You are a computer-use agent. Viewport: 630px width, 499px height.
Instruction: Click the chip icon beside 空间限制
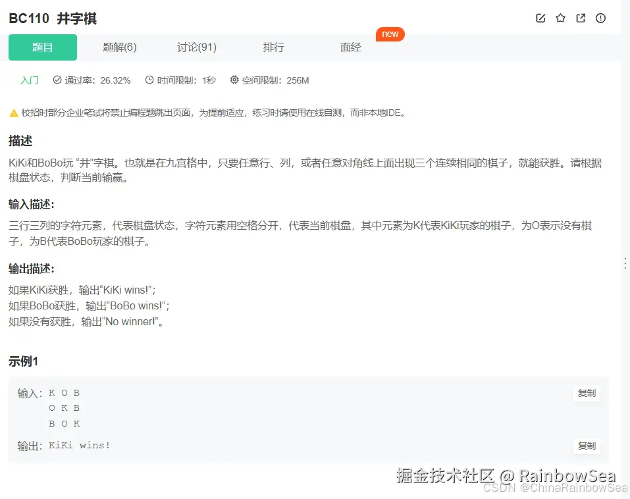point(234,80)
